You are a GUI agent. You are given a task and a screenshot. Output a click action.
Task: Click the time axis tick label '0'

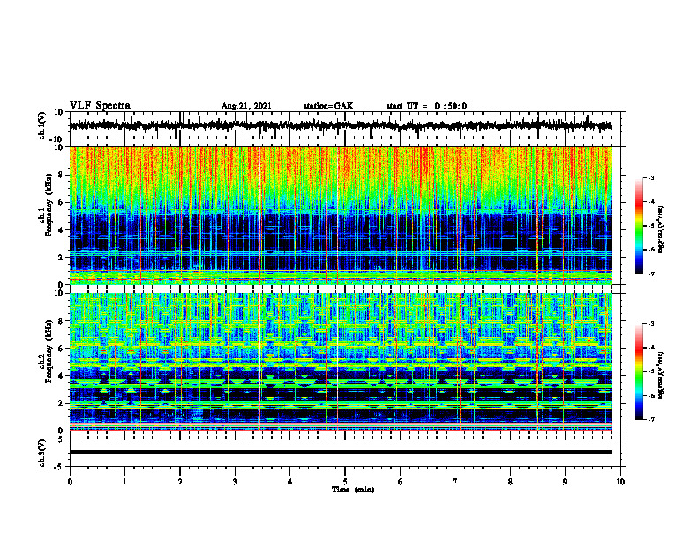[70, 482]
